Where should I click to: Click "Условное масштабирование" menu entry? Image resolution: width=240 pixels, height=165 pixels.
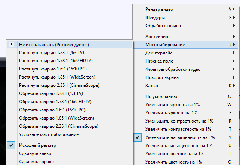[x=49, y=134]
